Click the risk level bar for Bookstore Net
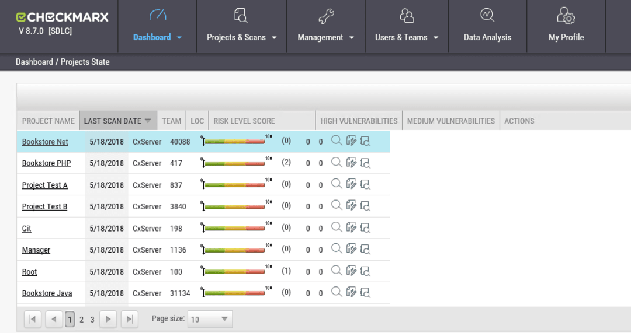 236,141
